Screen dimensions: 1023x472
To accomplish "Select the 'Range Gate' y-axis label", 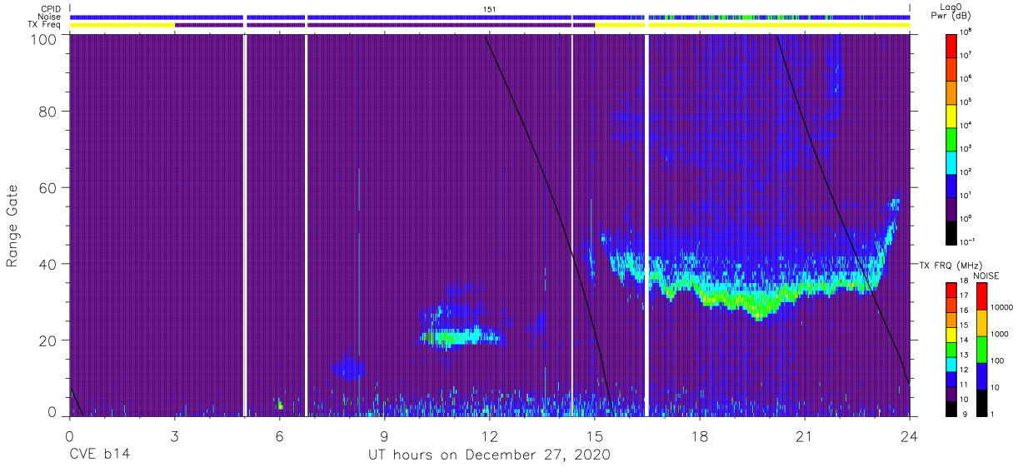I will click(13, 226).
